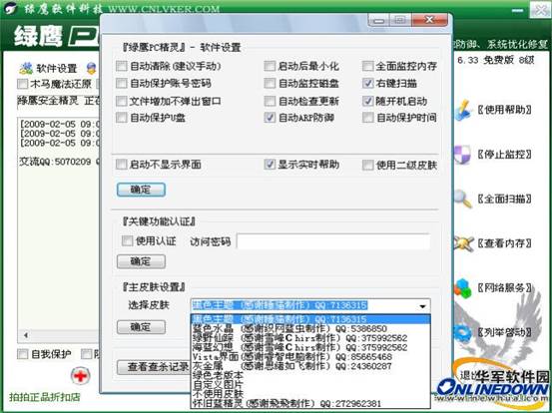Image resolution: width=552 pixels, height=413 pixels.
Task: Open 拍拍正品折扣店 link
Action: point(45,397)
